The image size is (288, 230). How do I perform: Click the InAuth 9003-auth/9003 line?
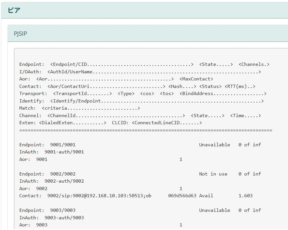click(52, 218)
